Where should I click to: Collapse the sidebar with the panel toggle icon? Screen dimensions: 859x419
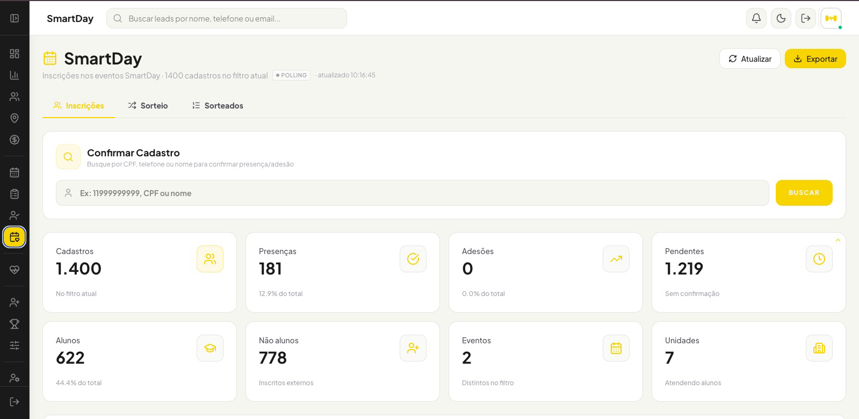point(15,18)
